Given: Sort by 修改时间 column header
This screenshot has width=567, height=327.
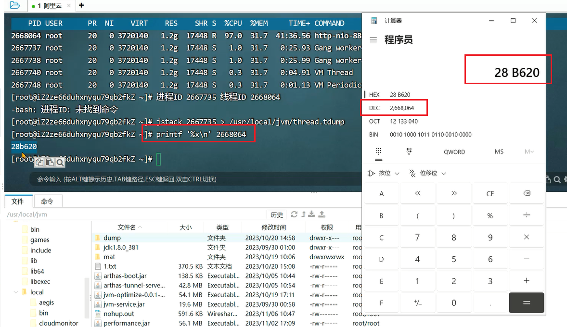Looking at the screenshot, I should click(274, 227).
